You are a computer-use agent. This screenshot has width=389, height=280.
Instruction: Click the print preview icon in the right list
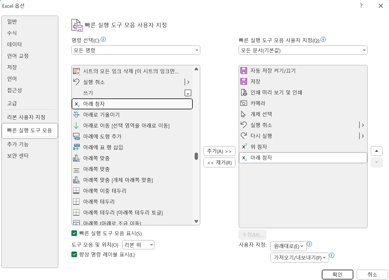click(x=244, y=92)
